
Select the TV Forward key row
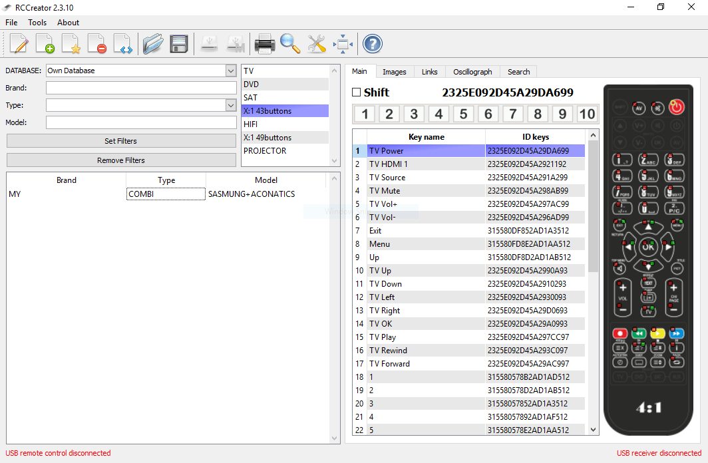click(468, 364)
